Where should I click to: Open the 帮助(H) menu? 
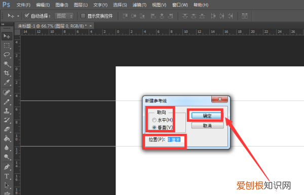[201, 5]
